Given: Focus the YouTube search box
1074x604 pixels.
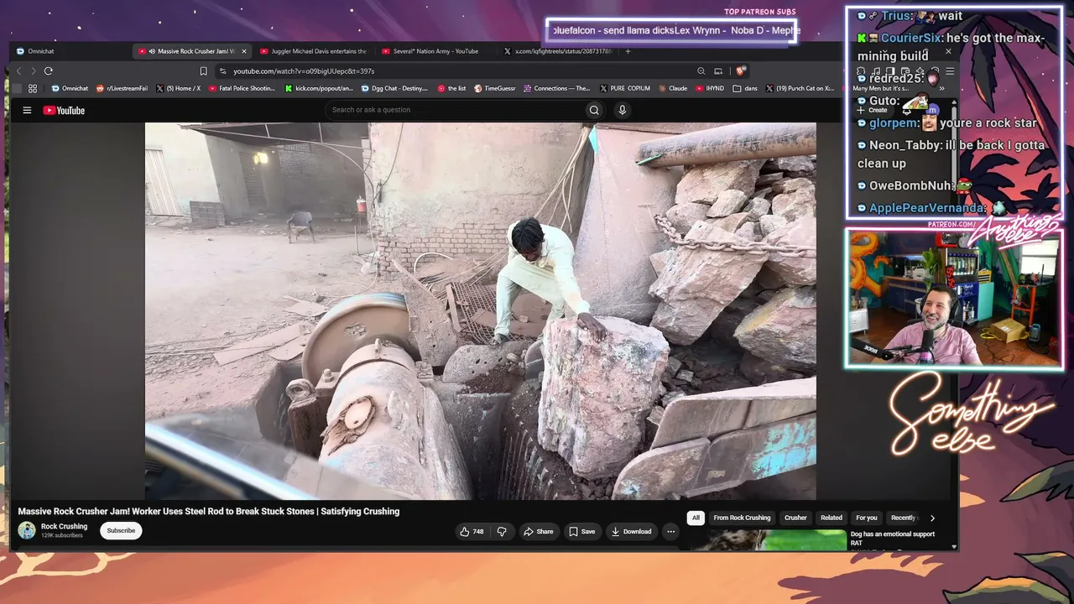Looking at the screenshot, I should [454, 110].
